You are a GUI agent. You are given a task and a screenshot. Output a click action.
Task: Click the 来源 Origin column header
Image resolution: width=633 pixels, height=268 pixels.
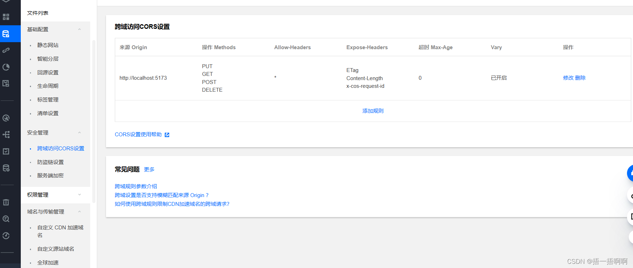click(x=133, y=47)
